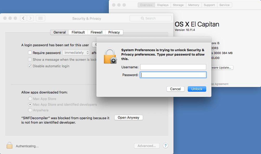261x154 pixels.
Task: Minimize the Security & Privacy window
Action: (10, 18)
